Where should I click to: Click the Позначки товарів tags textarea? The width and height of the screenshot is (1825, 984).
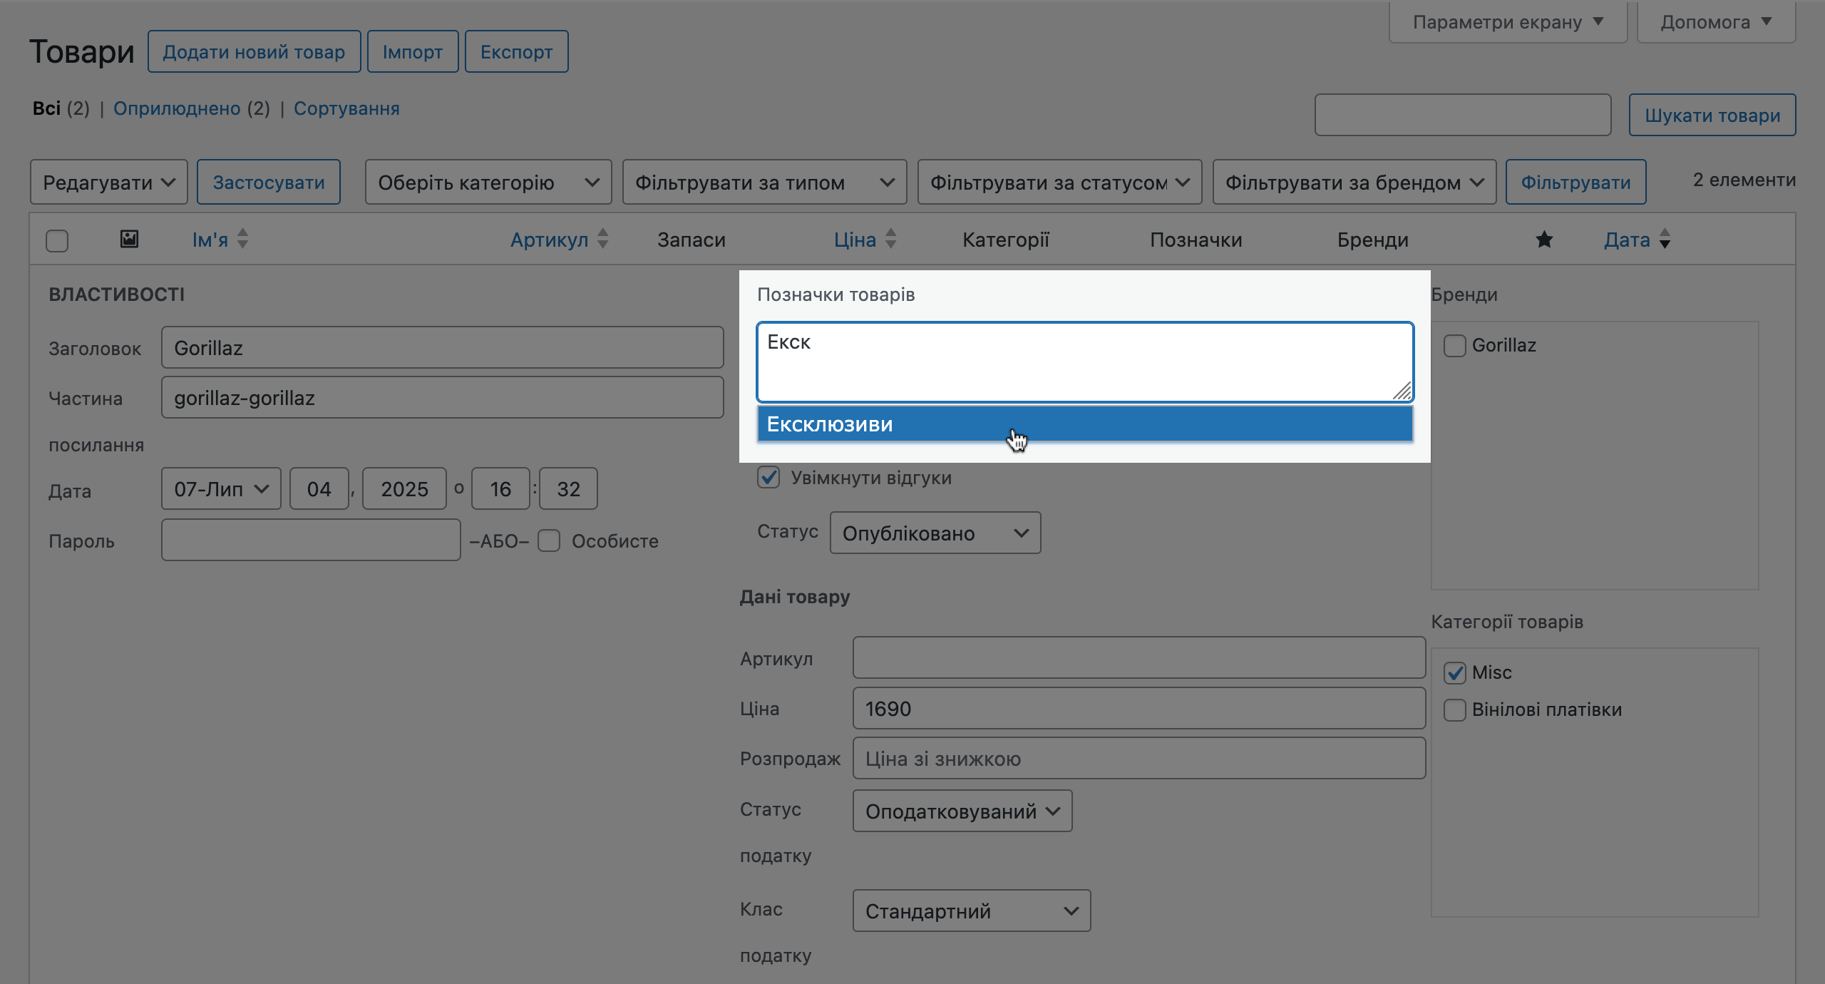tap(1085, 362)
